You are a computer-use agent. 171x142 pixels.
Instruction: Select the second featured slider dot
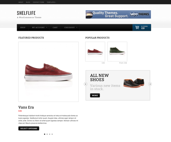(47, 134)
